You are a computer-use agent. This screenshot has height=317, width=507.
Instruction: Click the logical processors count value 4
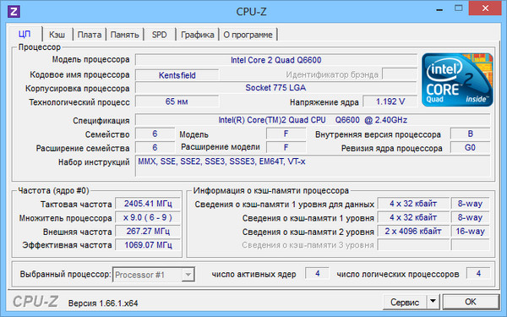tap(478, 274)
